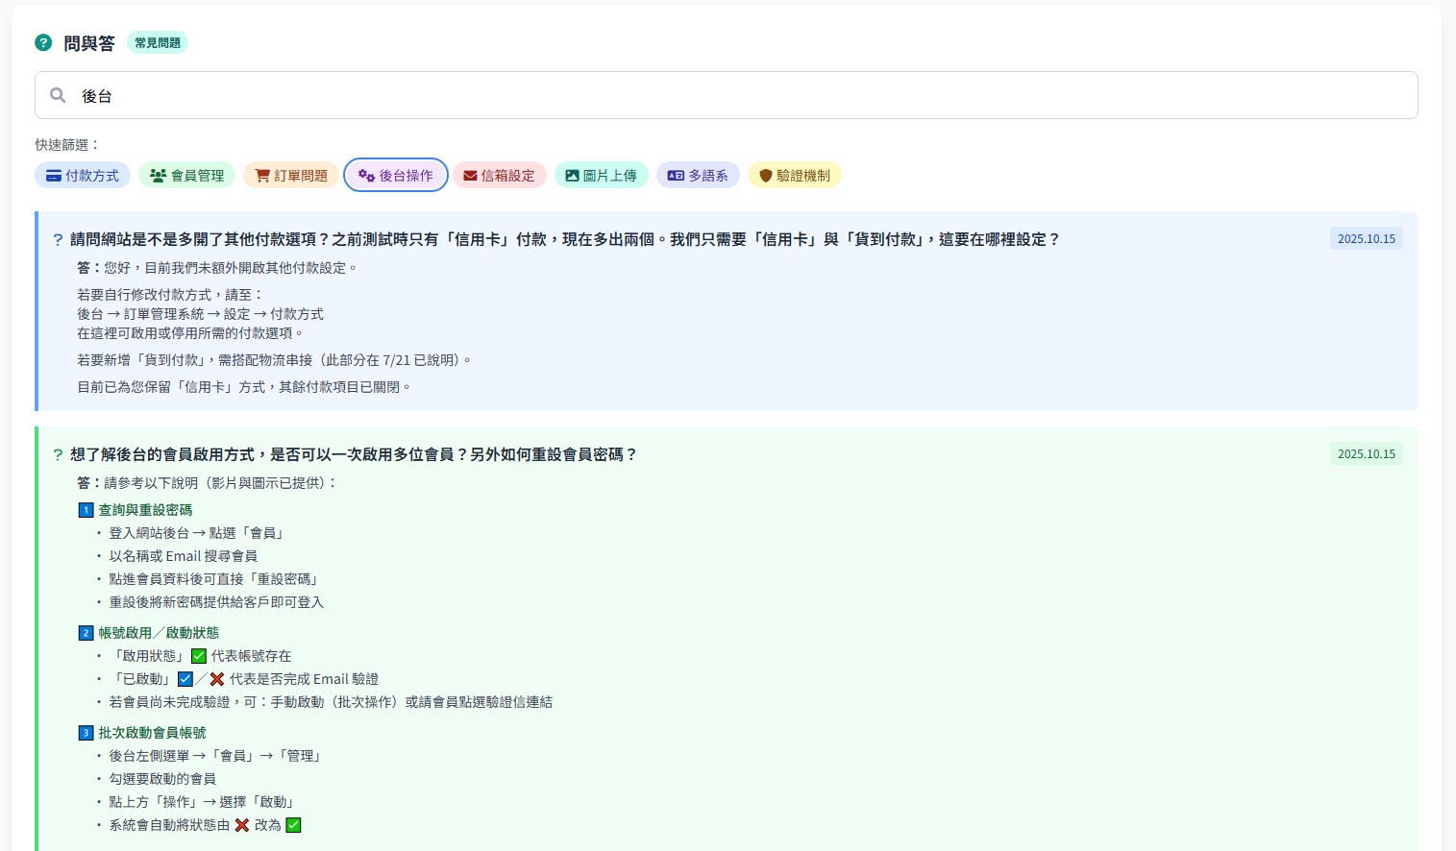Click the shopping cart icon in 訂單問題 chip

(262, 176)
